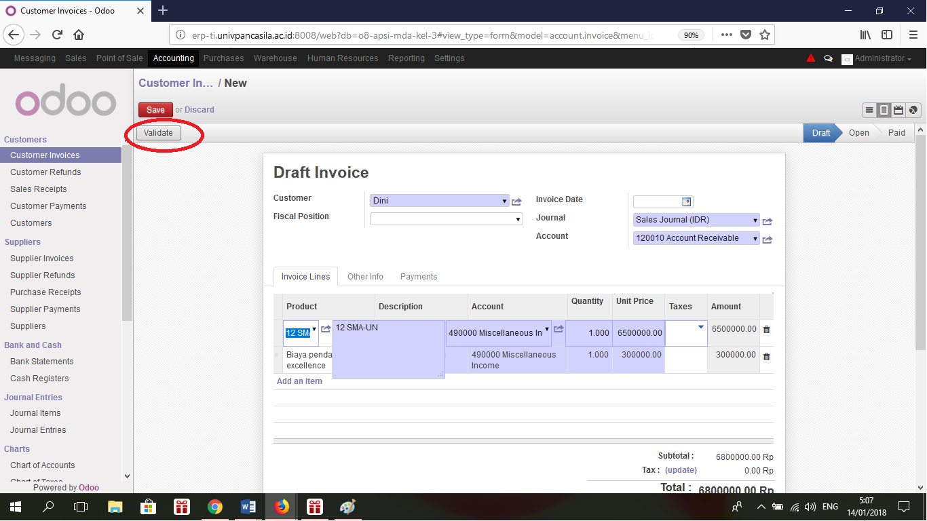The width and height of the screenshot is (927, 521).
Task: Open Windows Start menu
Action: pyautogui.click(x=15, y=507)
